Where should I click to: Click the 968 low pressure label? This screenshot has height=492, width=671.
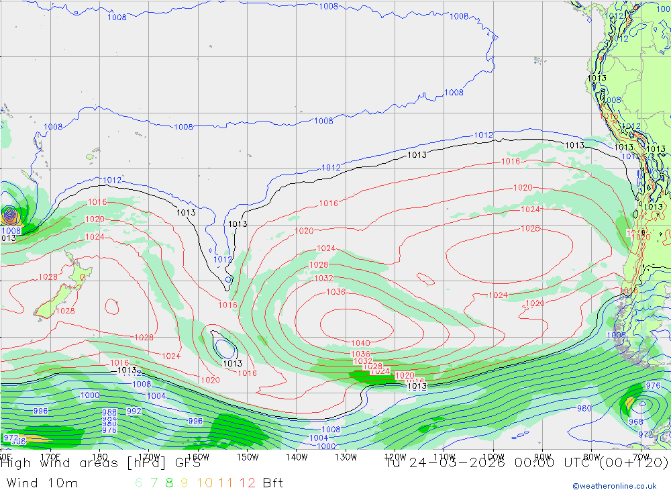636,422
